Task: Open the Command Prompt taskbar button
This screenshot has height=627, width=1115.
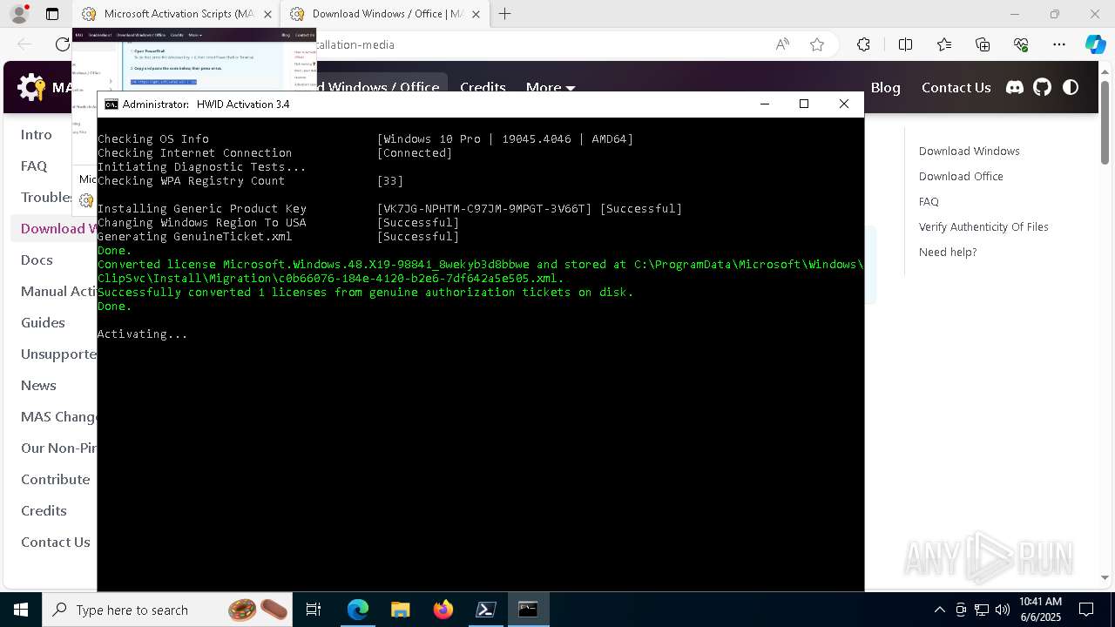Action: click(528, 610)
